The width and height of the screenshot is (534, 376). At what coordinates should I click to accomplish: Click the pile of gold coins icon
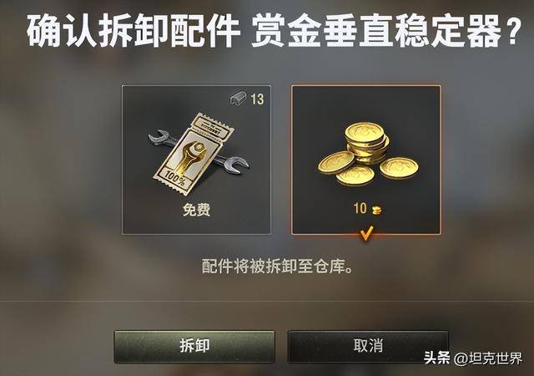[x=368, y=155]
